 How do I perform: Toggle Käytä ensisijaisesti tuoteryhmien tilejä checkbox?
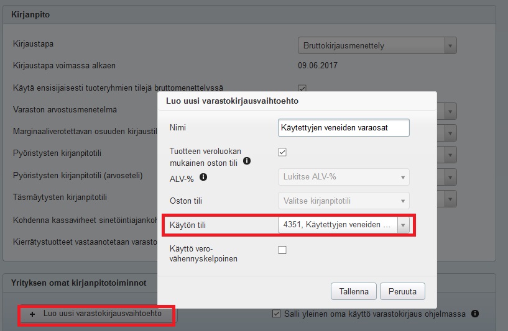tap(302, 88)
